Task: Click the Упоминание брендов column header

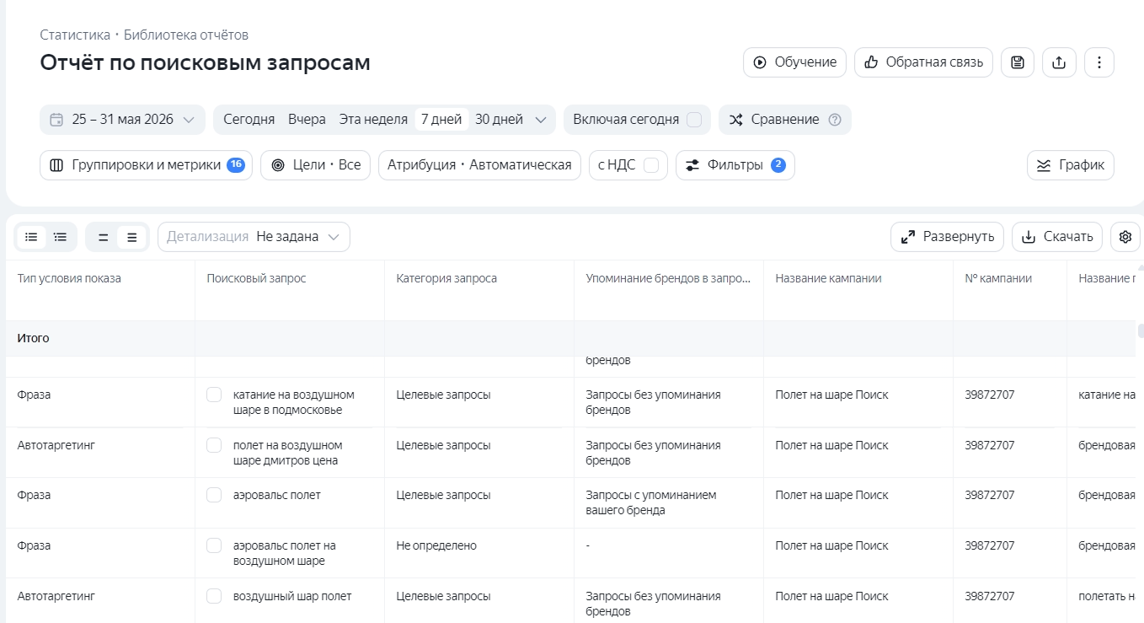Action: (668, 278)
